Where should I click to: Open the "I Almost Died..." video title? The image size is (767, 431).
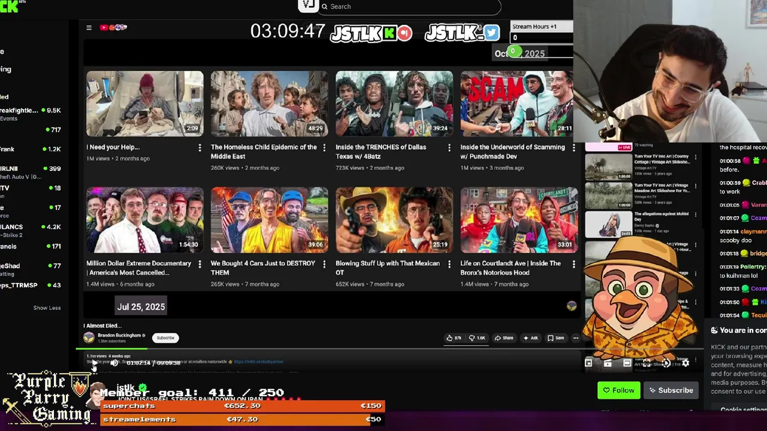102,326
